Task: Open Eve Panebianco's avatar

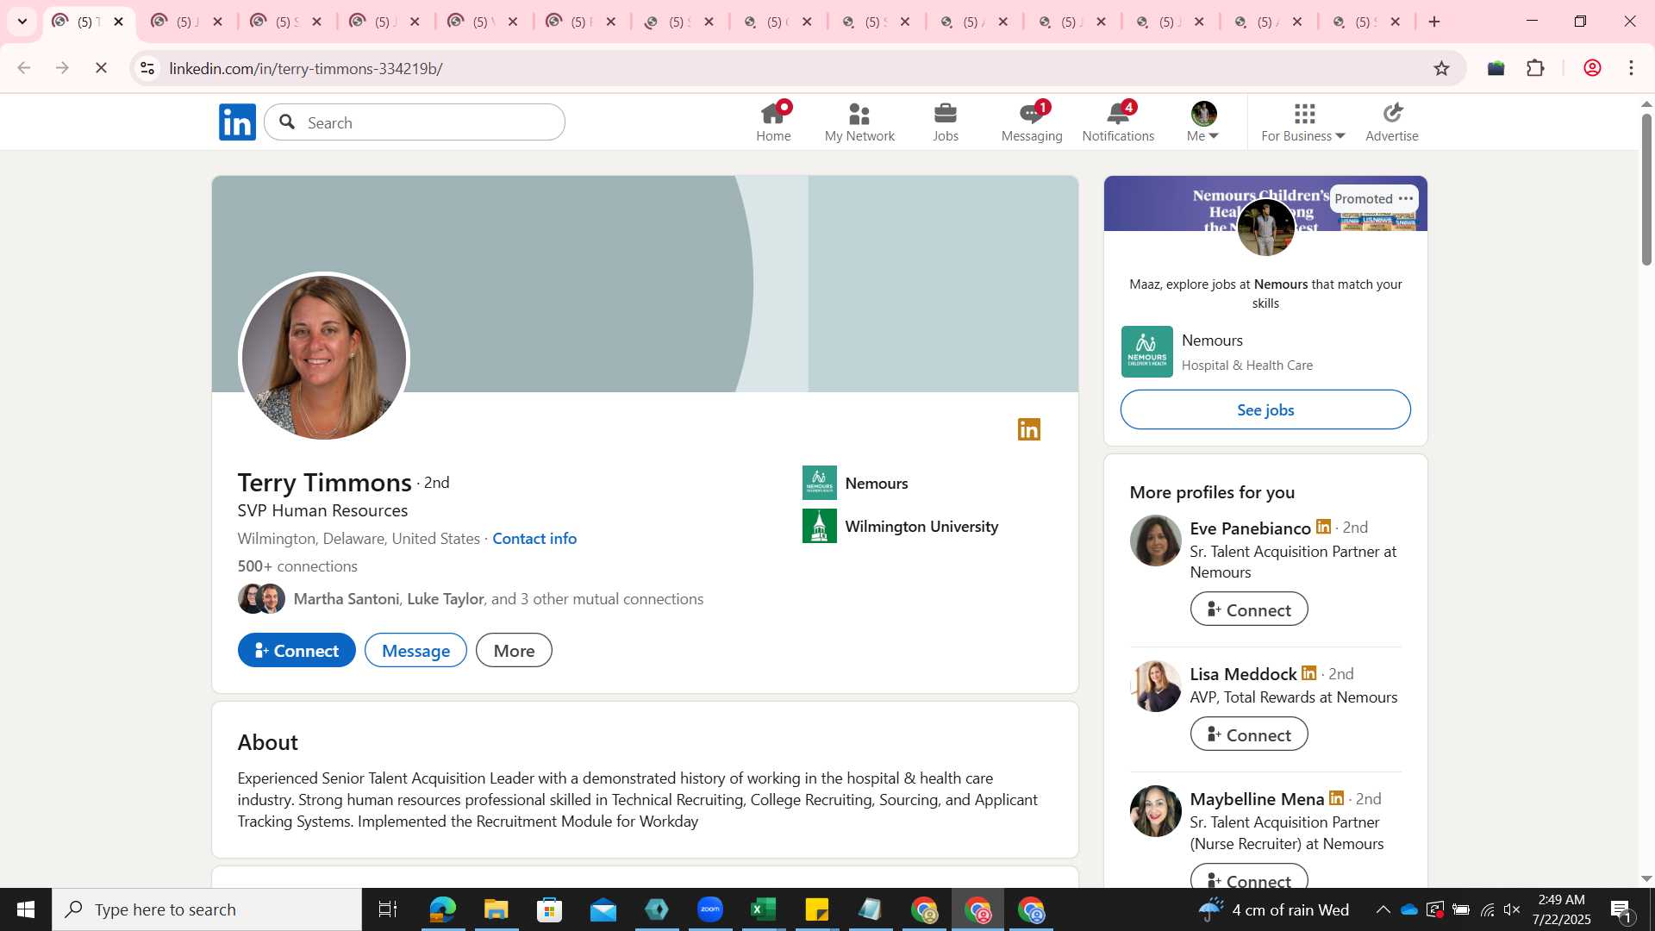Action: point(1155,540)
